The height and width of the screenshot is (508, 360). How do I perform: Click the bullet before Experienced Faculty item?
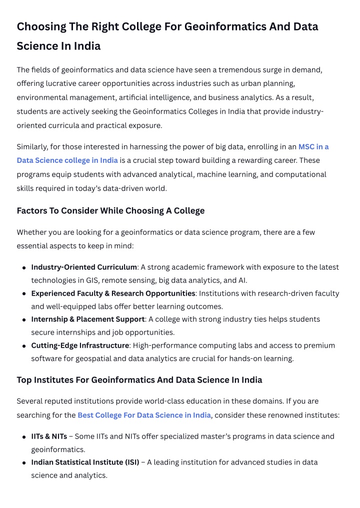tap(24, 294)
